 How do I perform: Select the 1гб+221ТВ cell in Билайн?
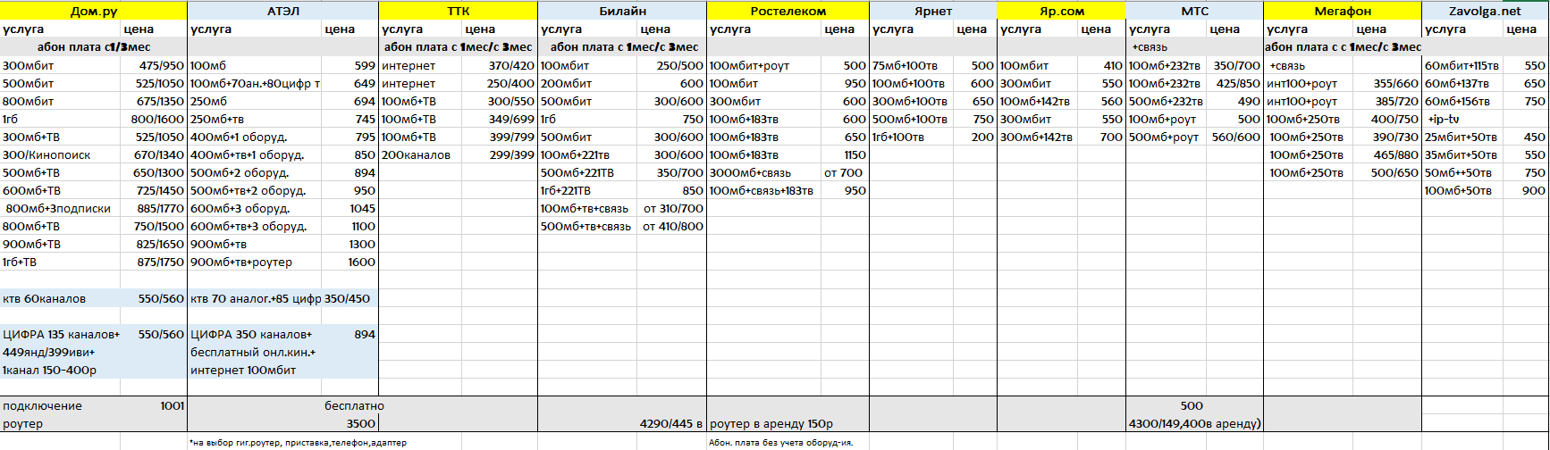(x=566, y=191)
